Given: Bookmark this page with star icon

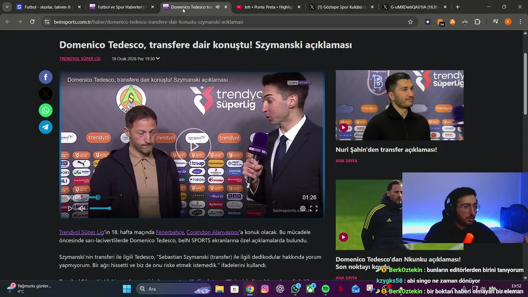Looking at the screenshot, I should [x=410, y=22].
